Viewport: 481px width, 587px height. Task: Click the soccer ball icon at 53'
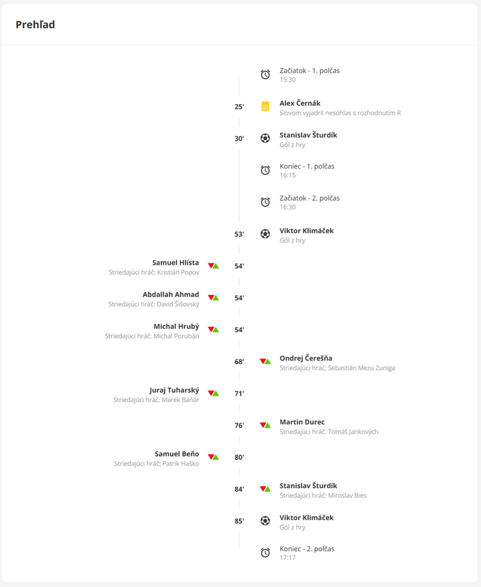pos(265,234)
